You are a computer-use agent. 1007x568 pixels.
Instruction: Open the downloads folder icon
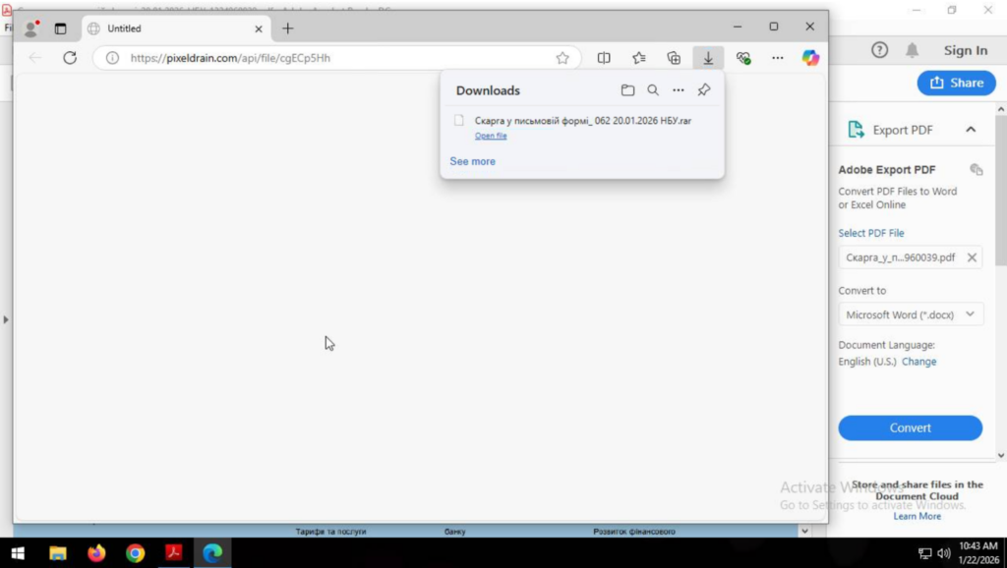tap(627, 90)
